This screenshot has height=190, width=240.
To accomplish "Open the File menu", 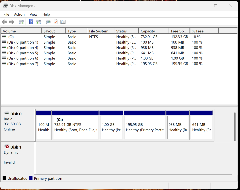I will [6, 14].
